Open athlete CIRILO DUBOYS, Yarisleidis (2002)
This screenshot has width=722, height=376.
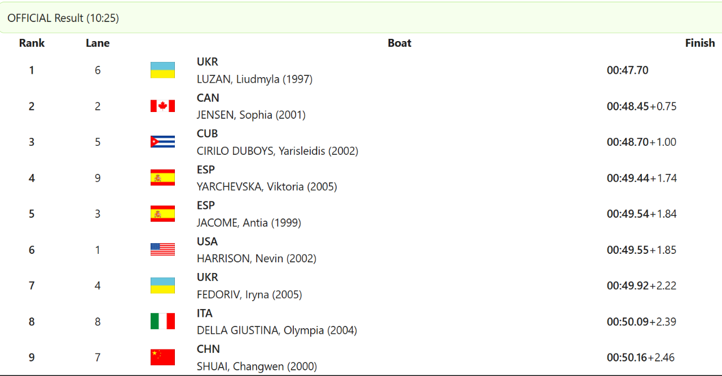[278, 151]
